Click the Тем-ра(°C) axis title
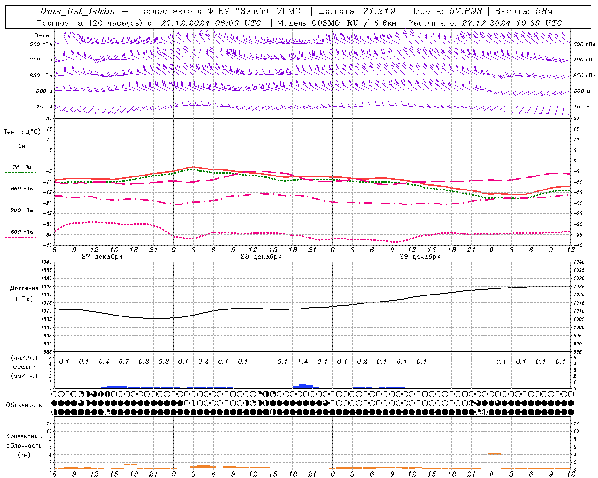 pos(22,132)
